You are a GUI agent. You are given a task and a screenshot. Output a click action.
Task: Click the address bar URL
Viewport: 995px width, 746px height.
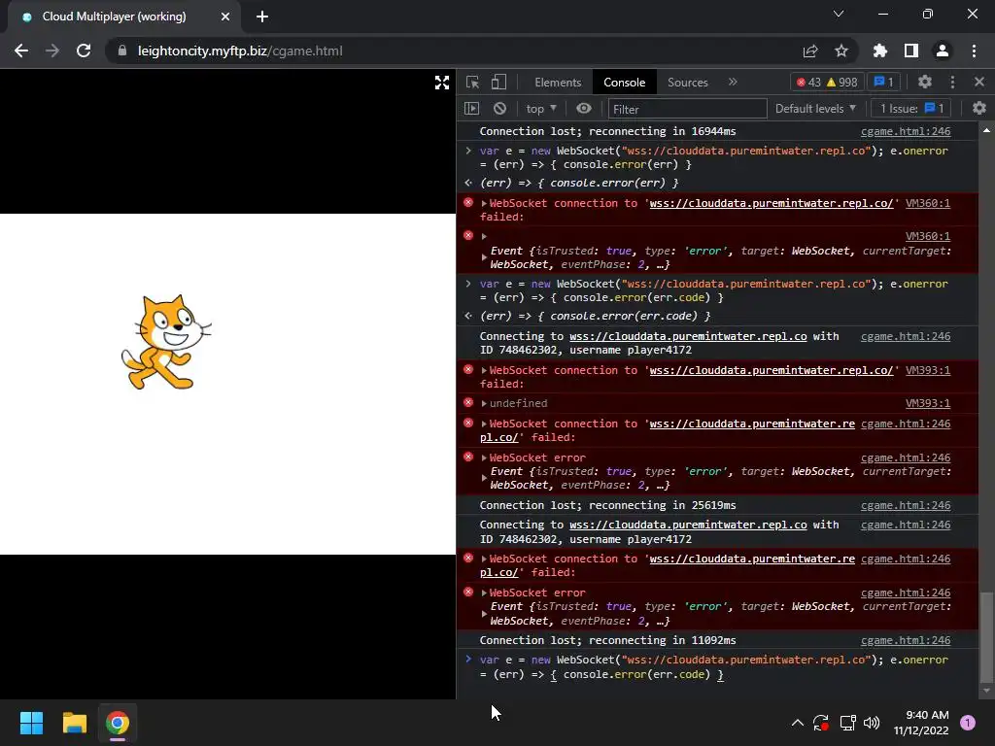[240, 51]
